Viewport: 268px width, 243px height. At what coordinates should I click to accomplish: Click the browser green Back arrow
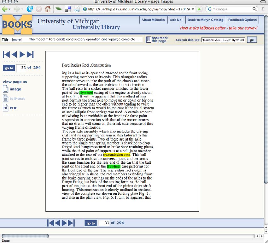4,9
